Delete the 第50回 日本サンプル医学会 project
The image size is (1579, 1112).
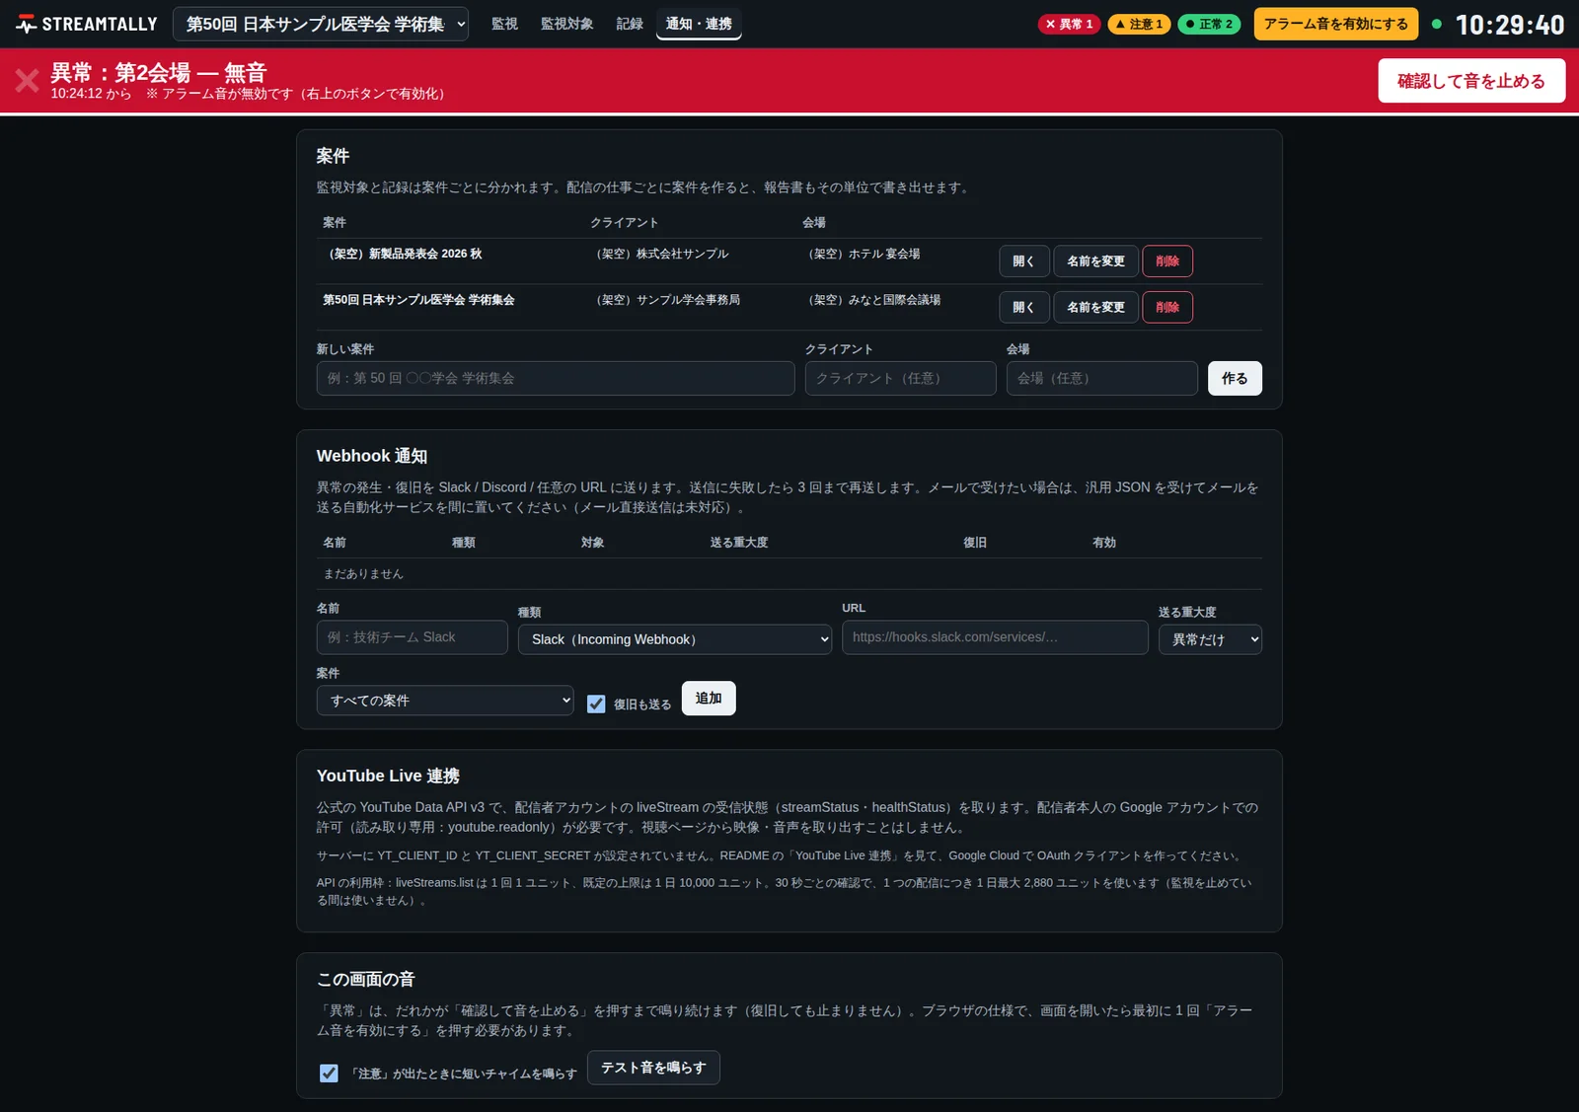coord(1167,308)
